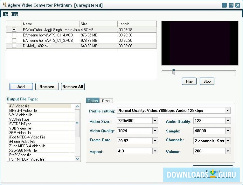Select Zune MPEG-4 Video file output type
This screenshot has height=185, width=243.
(x=40, y=146)
